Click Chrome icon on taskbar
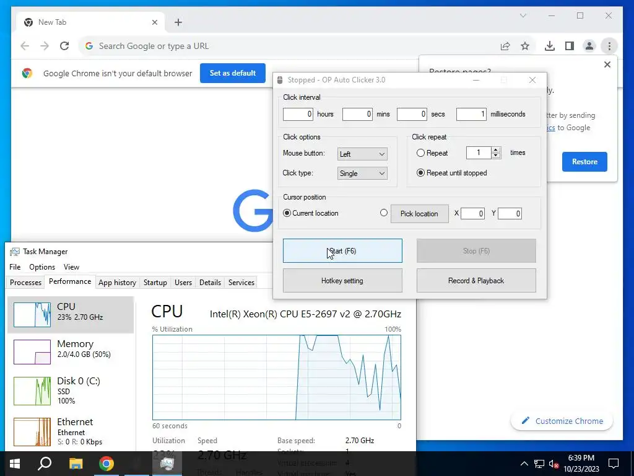 (x=106, y=464)
